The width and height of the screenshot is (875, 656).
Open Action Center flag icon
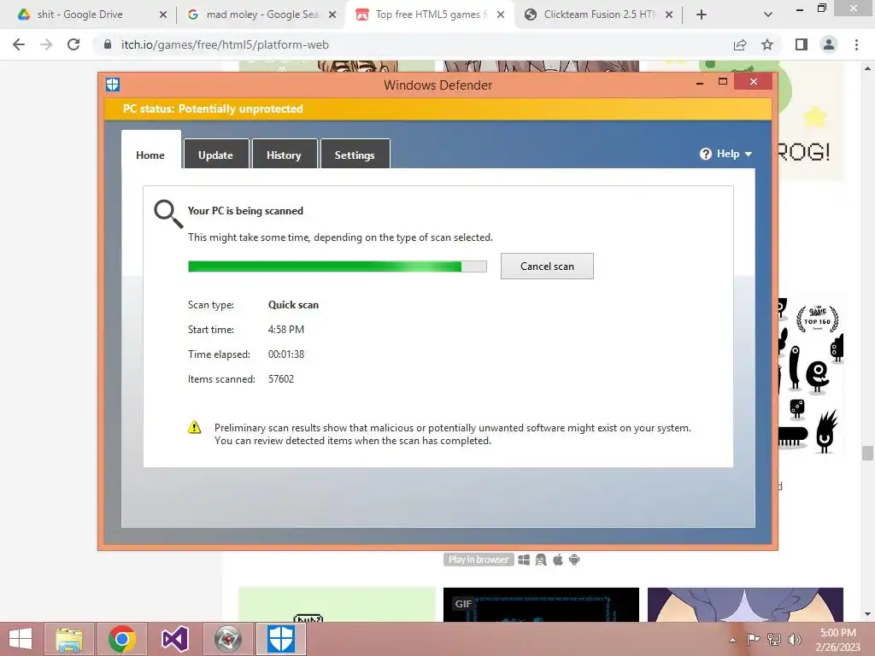[x=753, y=640]
